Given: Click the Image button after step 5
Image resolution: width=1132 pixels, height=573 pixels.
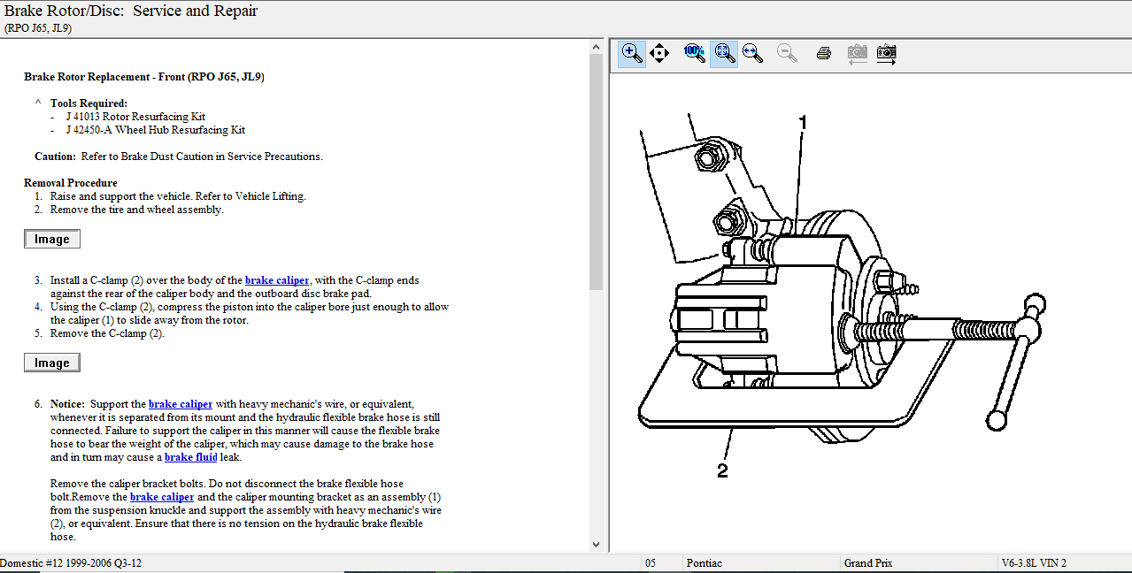Looking at the screenshot, I should point(52,363).
